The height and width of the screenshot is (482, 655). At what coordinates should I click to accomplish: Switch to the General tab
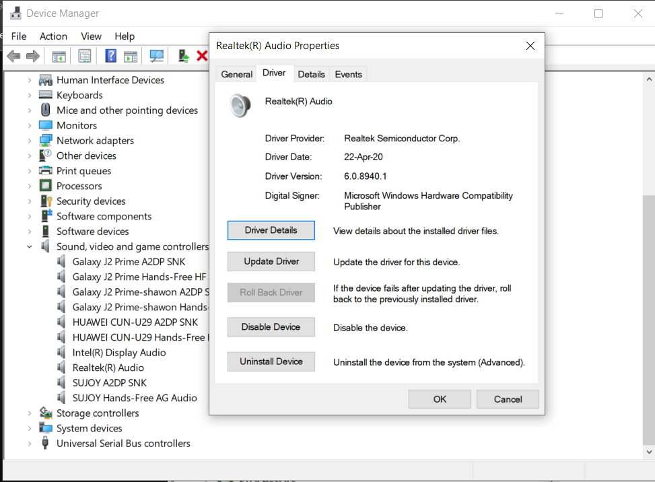click(x=237, y=74)
